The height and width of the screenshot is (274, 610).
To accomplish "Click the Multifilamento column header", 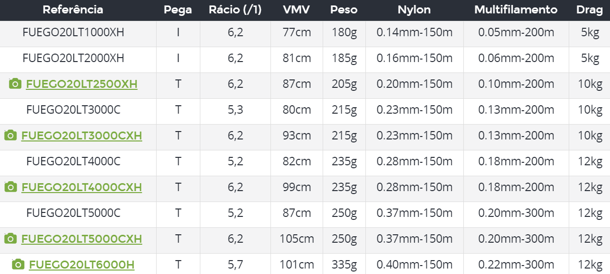I will pos(516,10).
